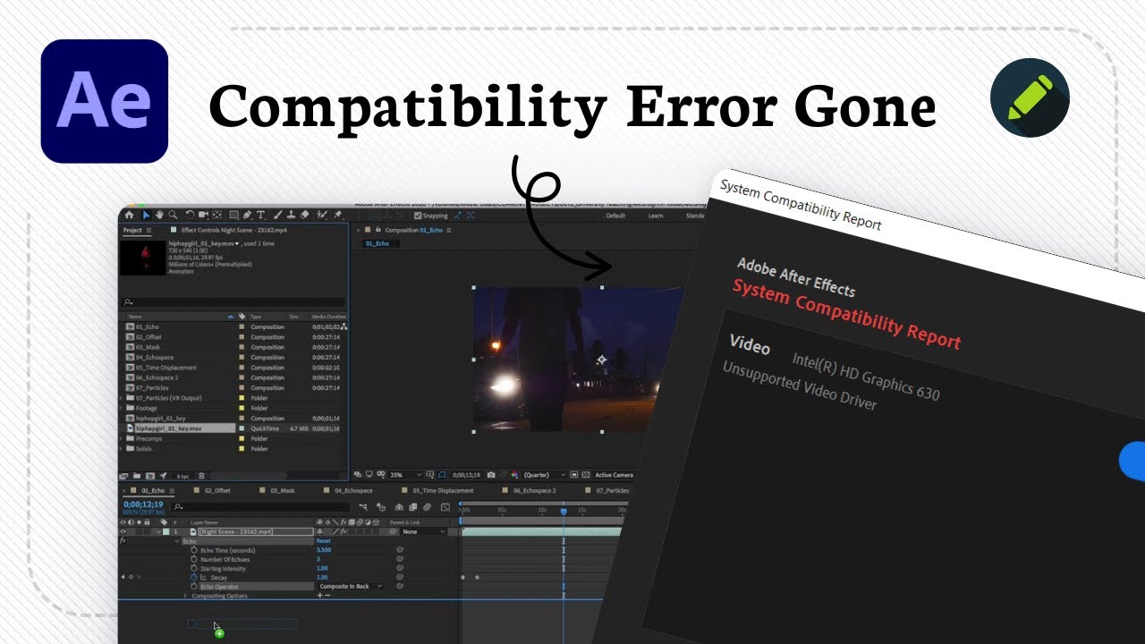
Task: Select the Rotation tool
Action: click(190, 215)
